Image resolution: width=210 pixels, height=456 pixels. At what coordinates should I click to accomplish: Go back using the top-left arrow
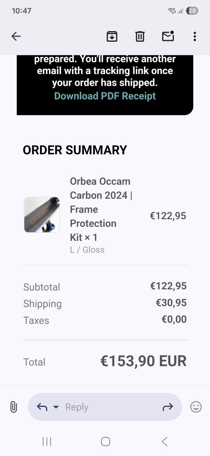[x=16, y=36]
